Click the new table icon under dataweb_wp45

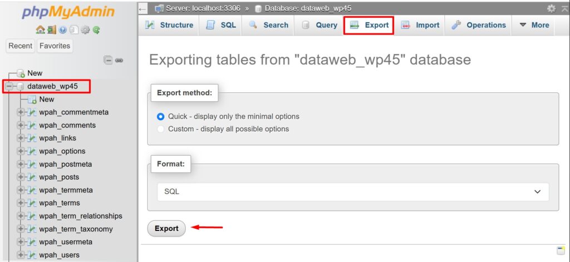[32, 100]
